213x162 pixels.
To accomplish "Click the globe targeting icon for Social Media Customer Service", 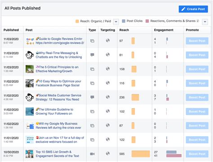I will pos(108,97).
